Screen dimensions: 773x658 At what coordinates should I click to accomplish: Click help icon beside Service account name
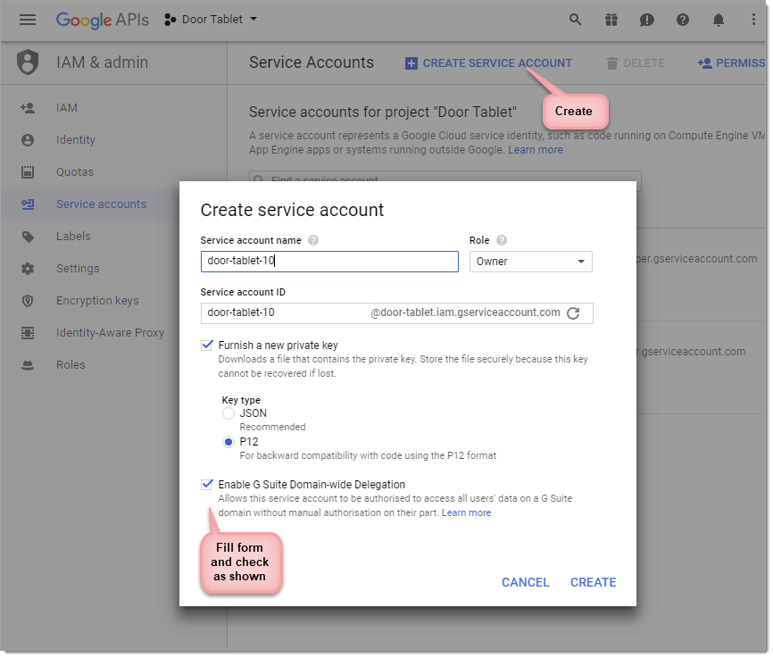pyautogui.click(x=313, y=241)
